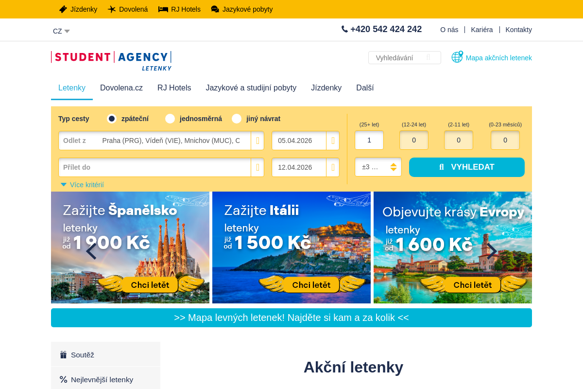The height and width of the screenshot is (389, 583).
Task: Select the zpáteční trip type
Action: (x=112, y=119)
